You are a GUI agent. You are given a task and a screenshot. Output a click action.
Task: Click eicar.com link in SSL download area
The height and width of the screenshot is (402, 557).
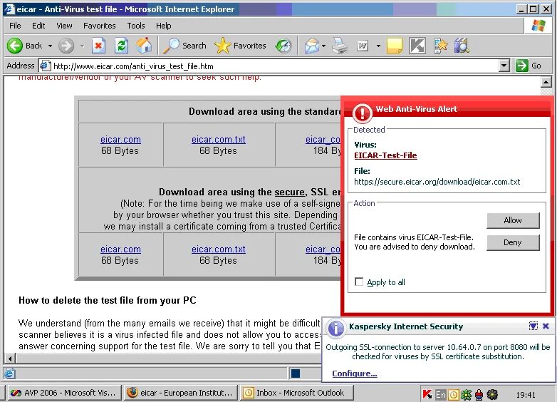[120, 249]
